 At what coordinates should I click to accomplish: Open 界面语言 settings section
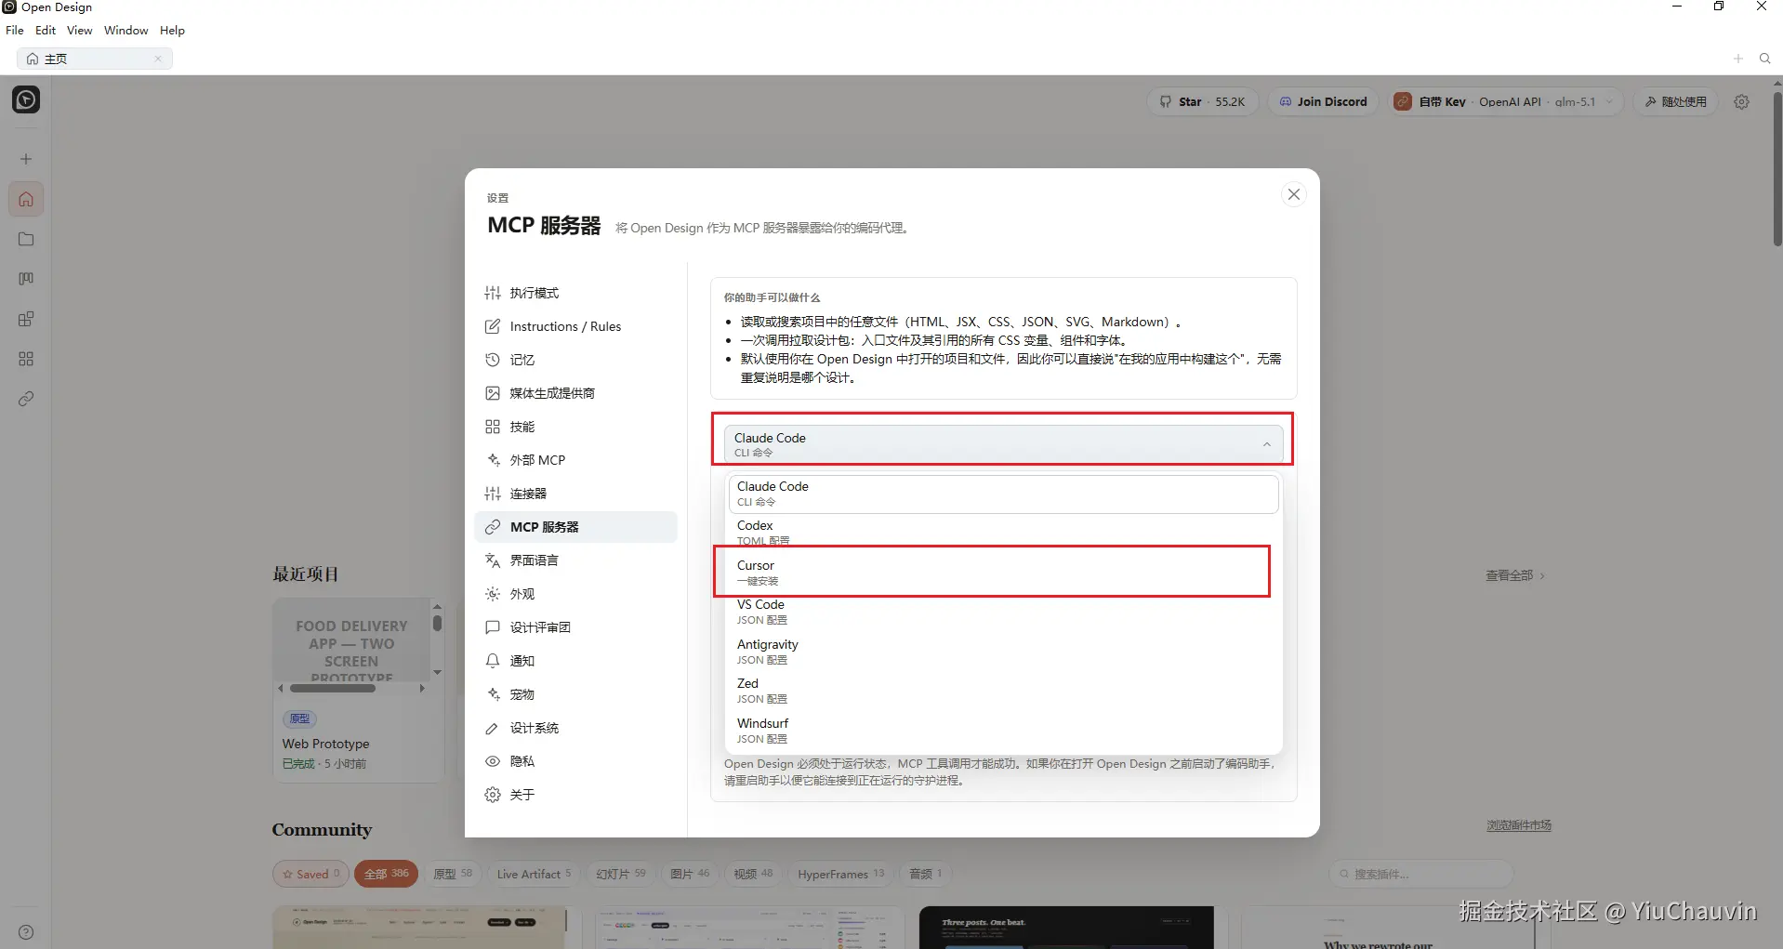576,560
